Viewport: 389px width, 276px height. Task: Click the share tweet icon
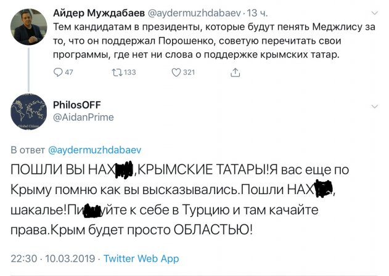point(235,73)
